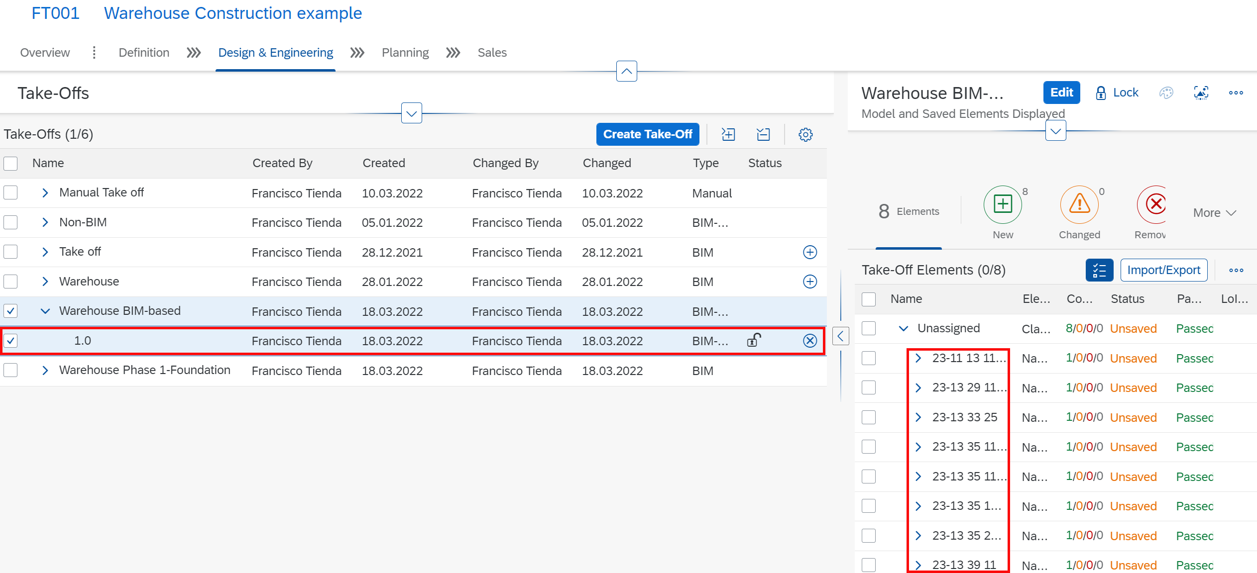Check the 23-13 33 25 element checkbox
1257x573 pixels.
(869, 417)
